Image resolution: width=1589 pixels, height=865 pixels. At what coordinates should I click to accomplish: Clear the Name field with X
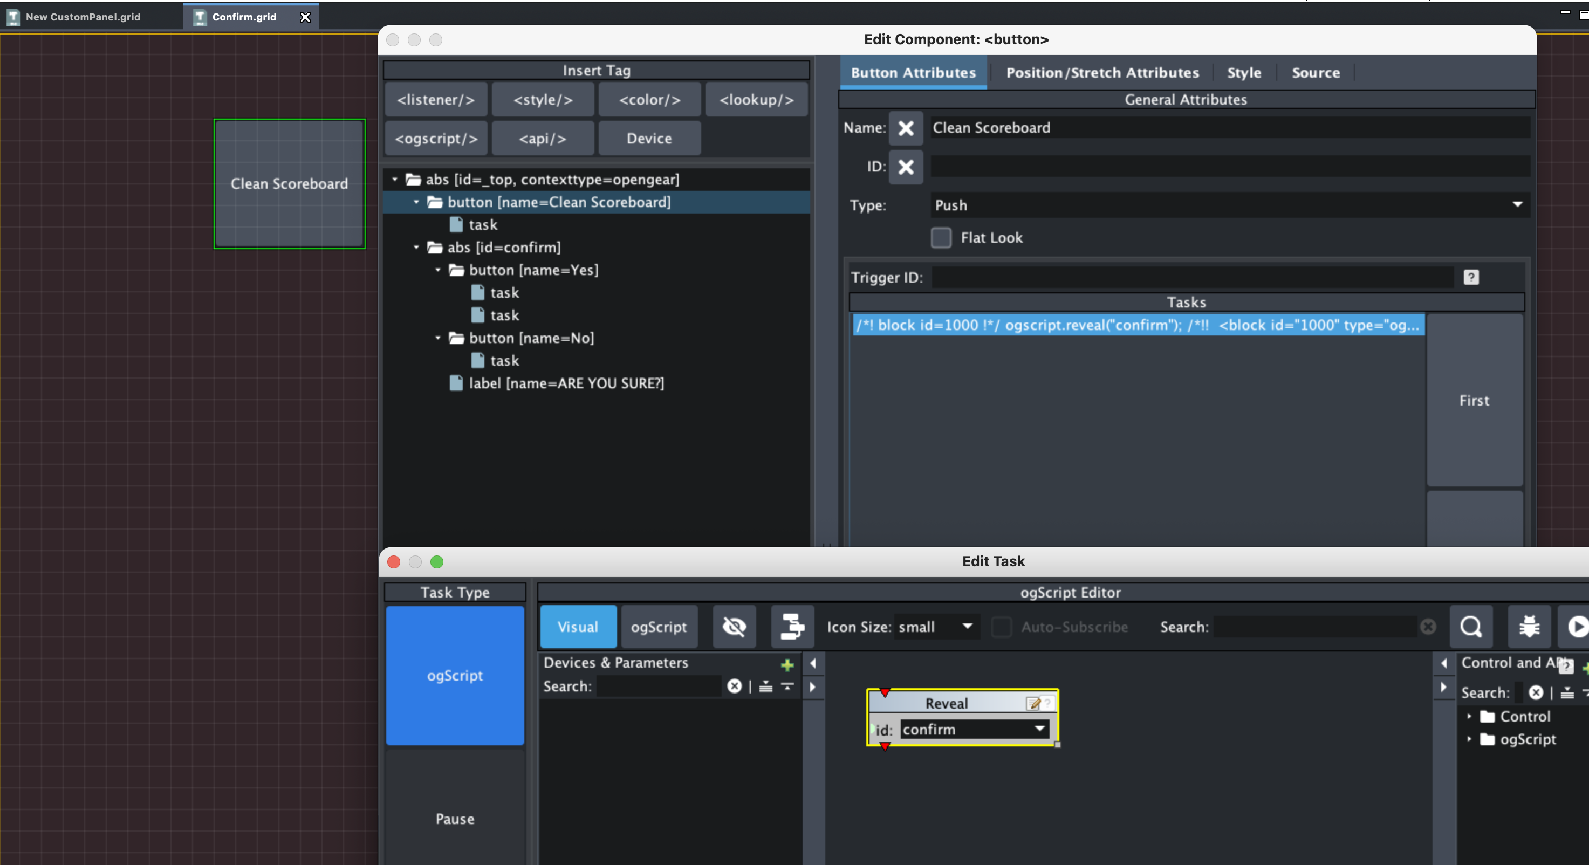click(x=906, y=128)
